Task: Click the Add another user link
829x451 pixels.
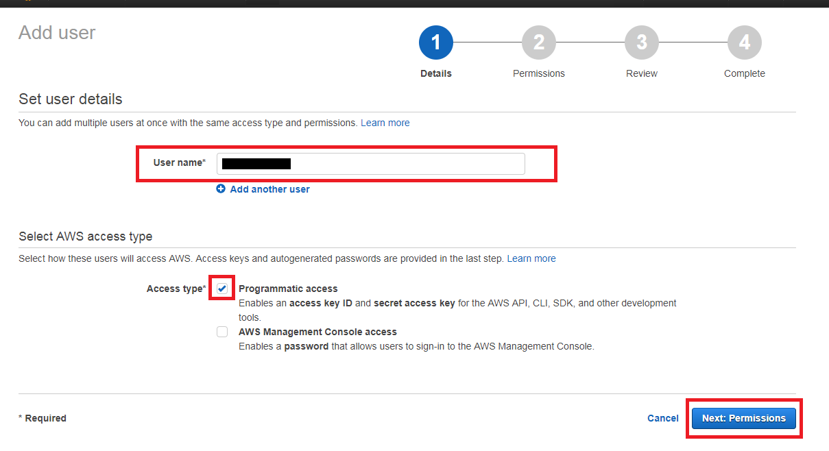Action: [269, 188]
